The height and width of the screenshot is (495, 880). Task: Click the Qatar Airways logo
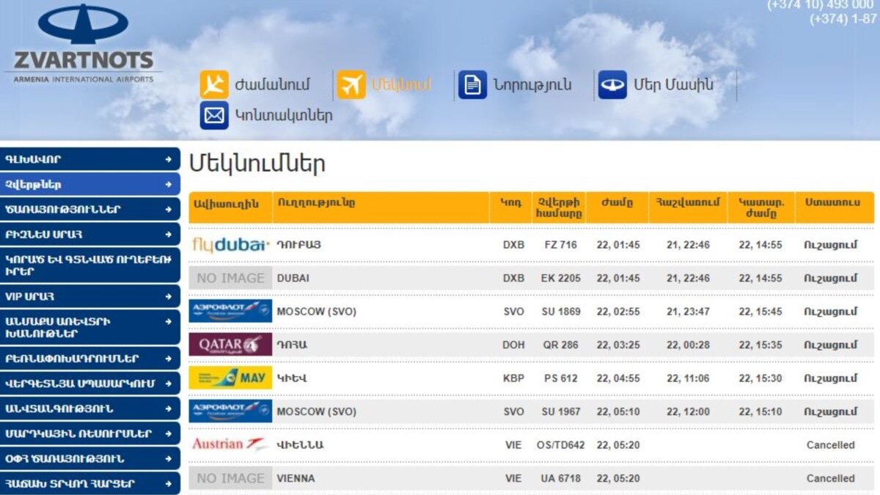click(230, 345)
